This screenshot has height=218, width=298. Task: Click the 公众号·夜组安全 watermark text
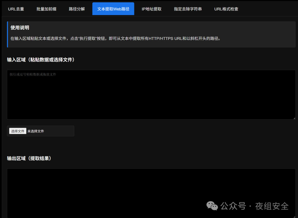point(254,206)
